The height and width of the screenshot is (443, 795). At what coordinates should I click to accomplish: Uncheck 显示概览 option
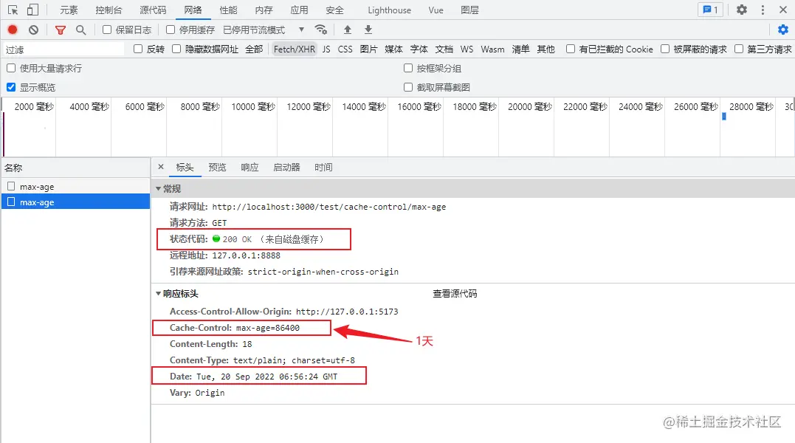(11, 87)
